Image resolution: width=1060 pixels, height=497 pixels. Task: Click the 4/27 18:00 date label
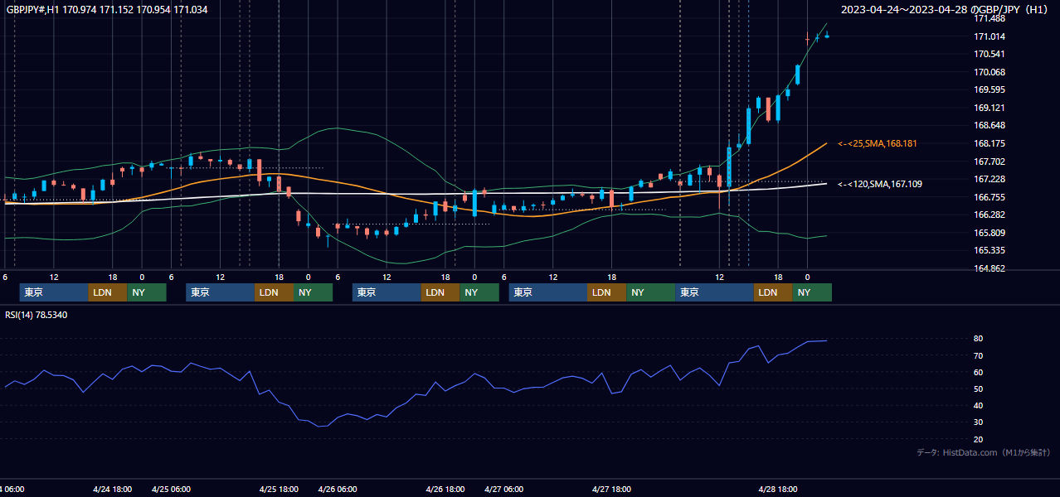612,490
